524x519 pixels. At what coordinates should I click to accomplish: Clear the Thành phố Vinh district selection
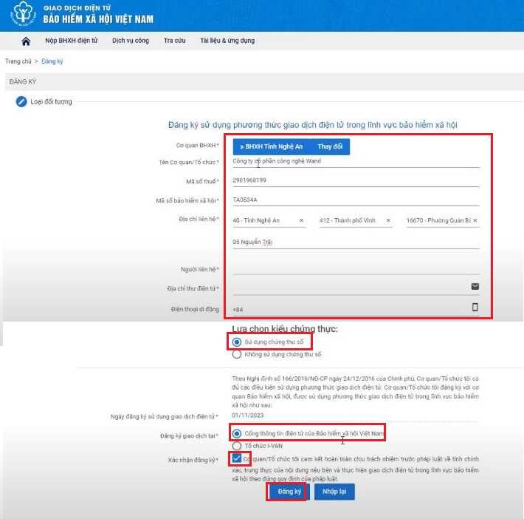[388, 220]
